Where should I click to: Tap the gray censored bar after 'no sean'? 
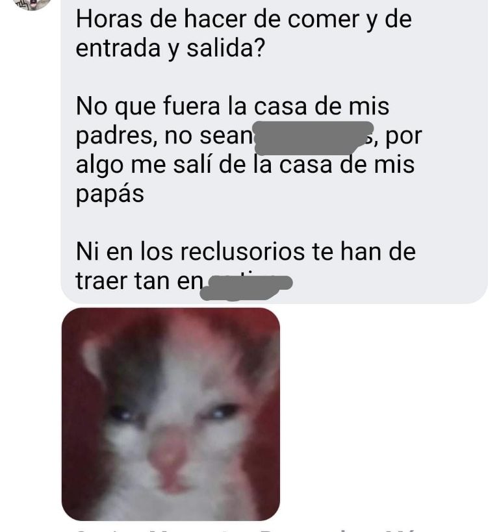(x=313, y=138)
